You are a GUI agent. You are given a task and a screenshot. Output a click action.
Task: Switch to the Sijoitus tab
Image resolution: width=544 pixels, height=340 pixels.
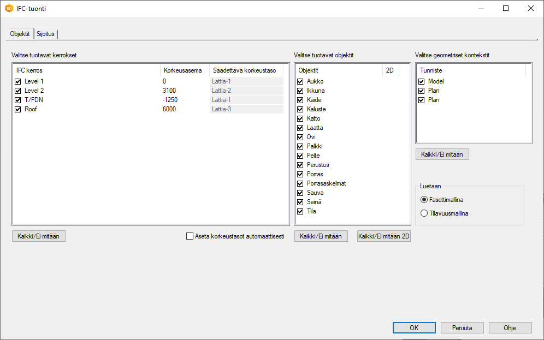[x=46, y=34]
